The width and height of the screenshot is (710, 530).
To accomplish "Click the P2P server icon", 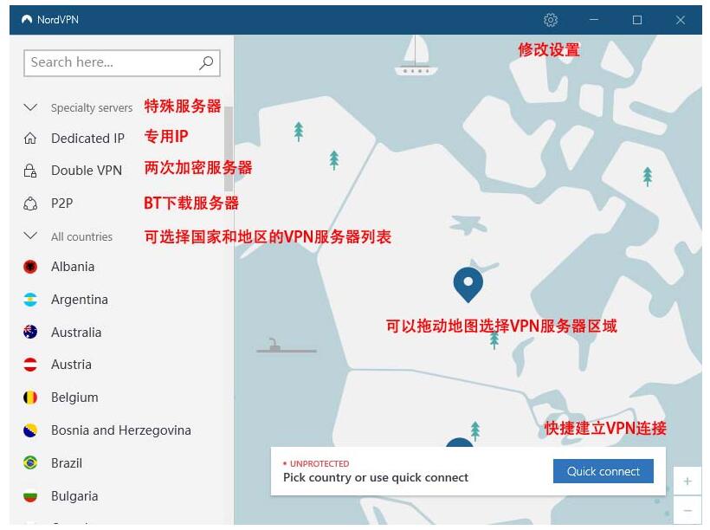I will 30,204.
